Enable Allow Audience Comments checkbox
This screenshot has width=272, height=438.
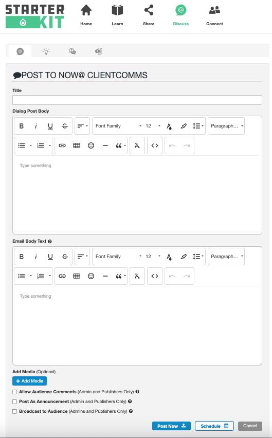[15, 392]
